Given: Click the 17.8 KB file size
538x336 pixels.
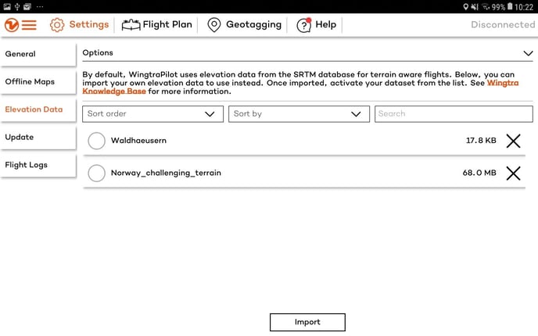Looking at the screenshot, I should point(481,141).
